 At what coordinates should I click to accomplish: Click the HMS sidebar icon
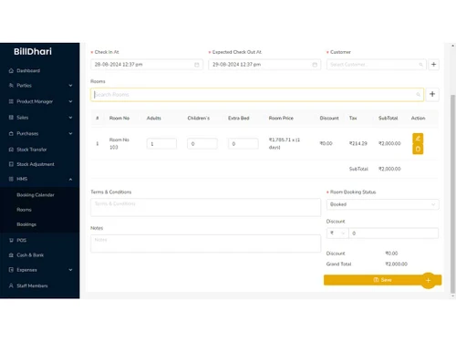coord(11,179)
